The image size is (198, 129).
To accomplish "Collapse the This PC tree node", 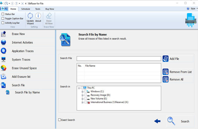I will (79, 88).
